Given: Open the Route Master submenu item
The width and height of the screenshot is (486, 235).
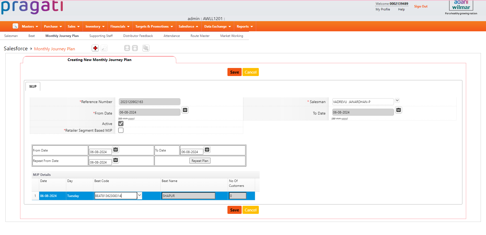Looking at the screenshot, I should [200, 36].
